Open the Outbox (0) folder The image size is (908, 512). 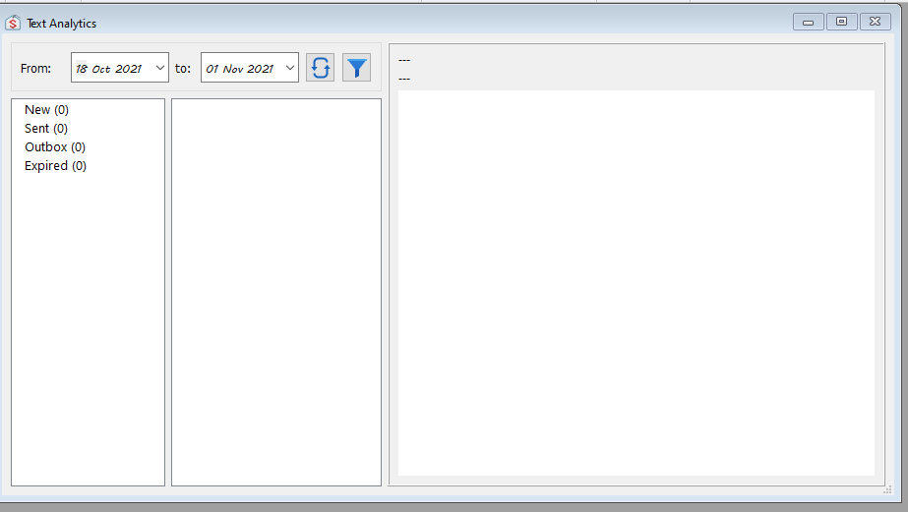click(55, 147)
